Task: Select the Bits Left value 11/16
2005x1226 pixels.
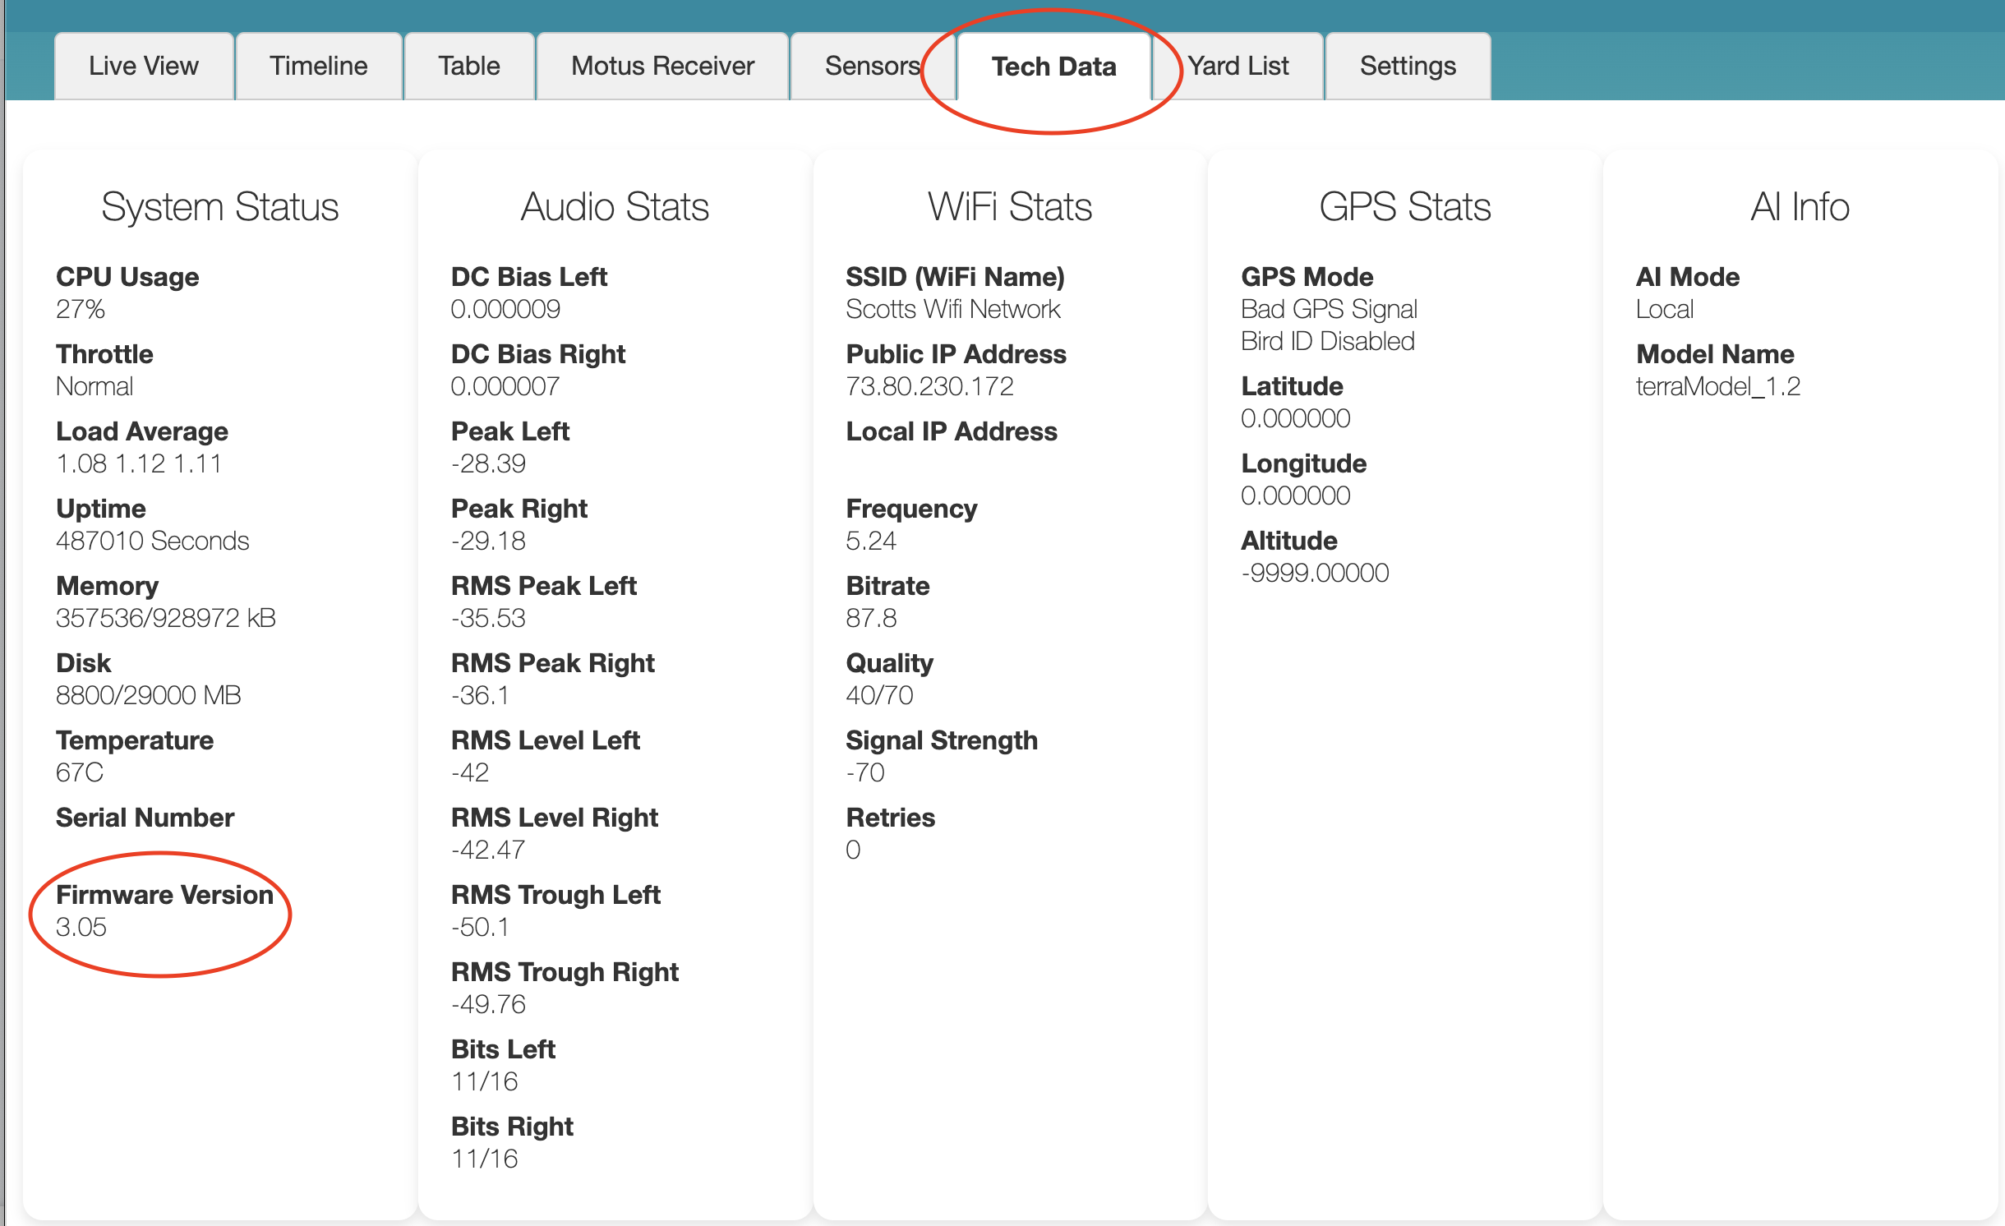Action: 485,1081
